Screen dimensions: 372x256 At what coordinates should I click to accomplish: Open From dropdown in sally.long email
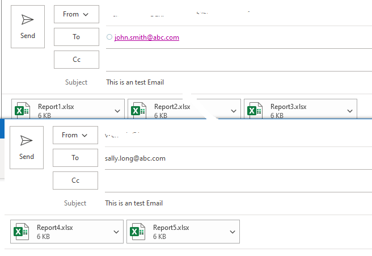tap(75, 135)
